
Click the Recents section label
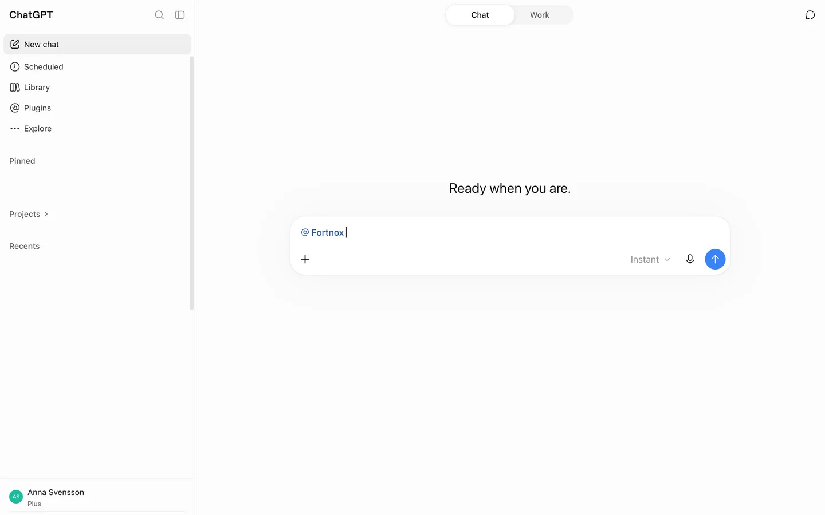point(25,246)
